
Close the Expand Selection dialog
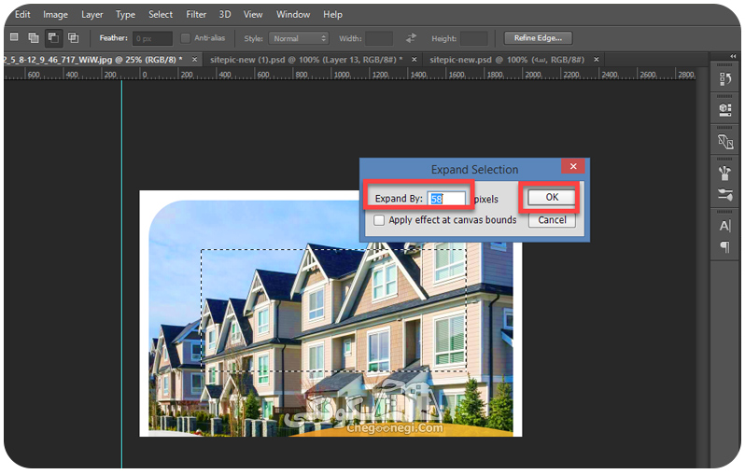573,166
